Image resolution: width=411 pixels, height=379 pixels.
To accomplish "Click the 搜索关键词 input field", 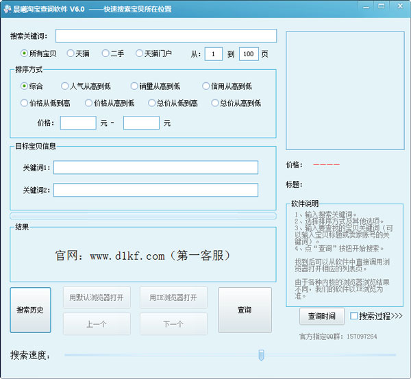I will pos(166,36).
